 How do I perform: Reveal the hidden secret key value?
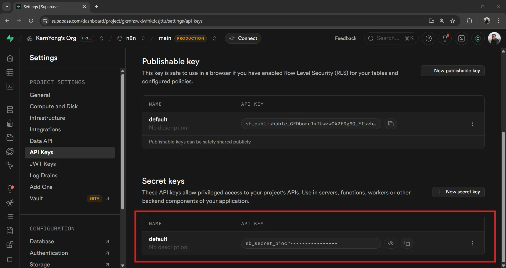point(391,243)
